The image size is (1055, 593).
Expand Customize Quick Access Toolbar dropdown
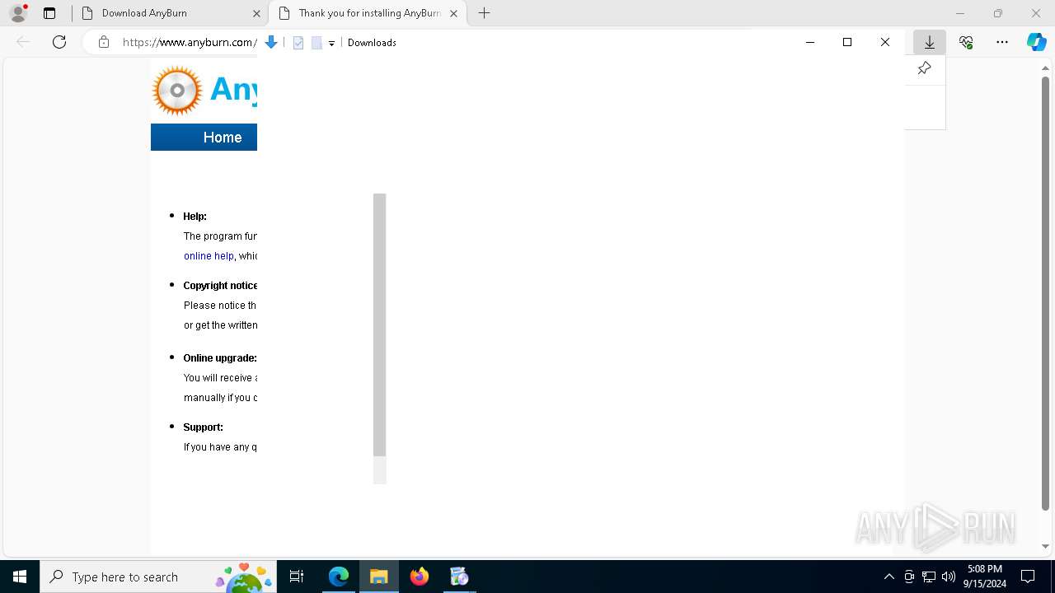click(331, 43)
